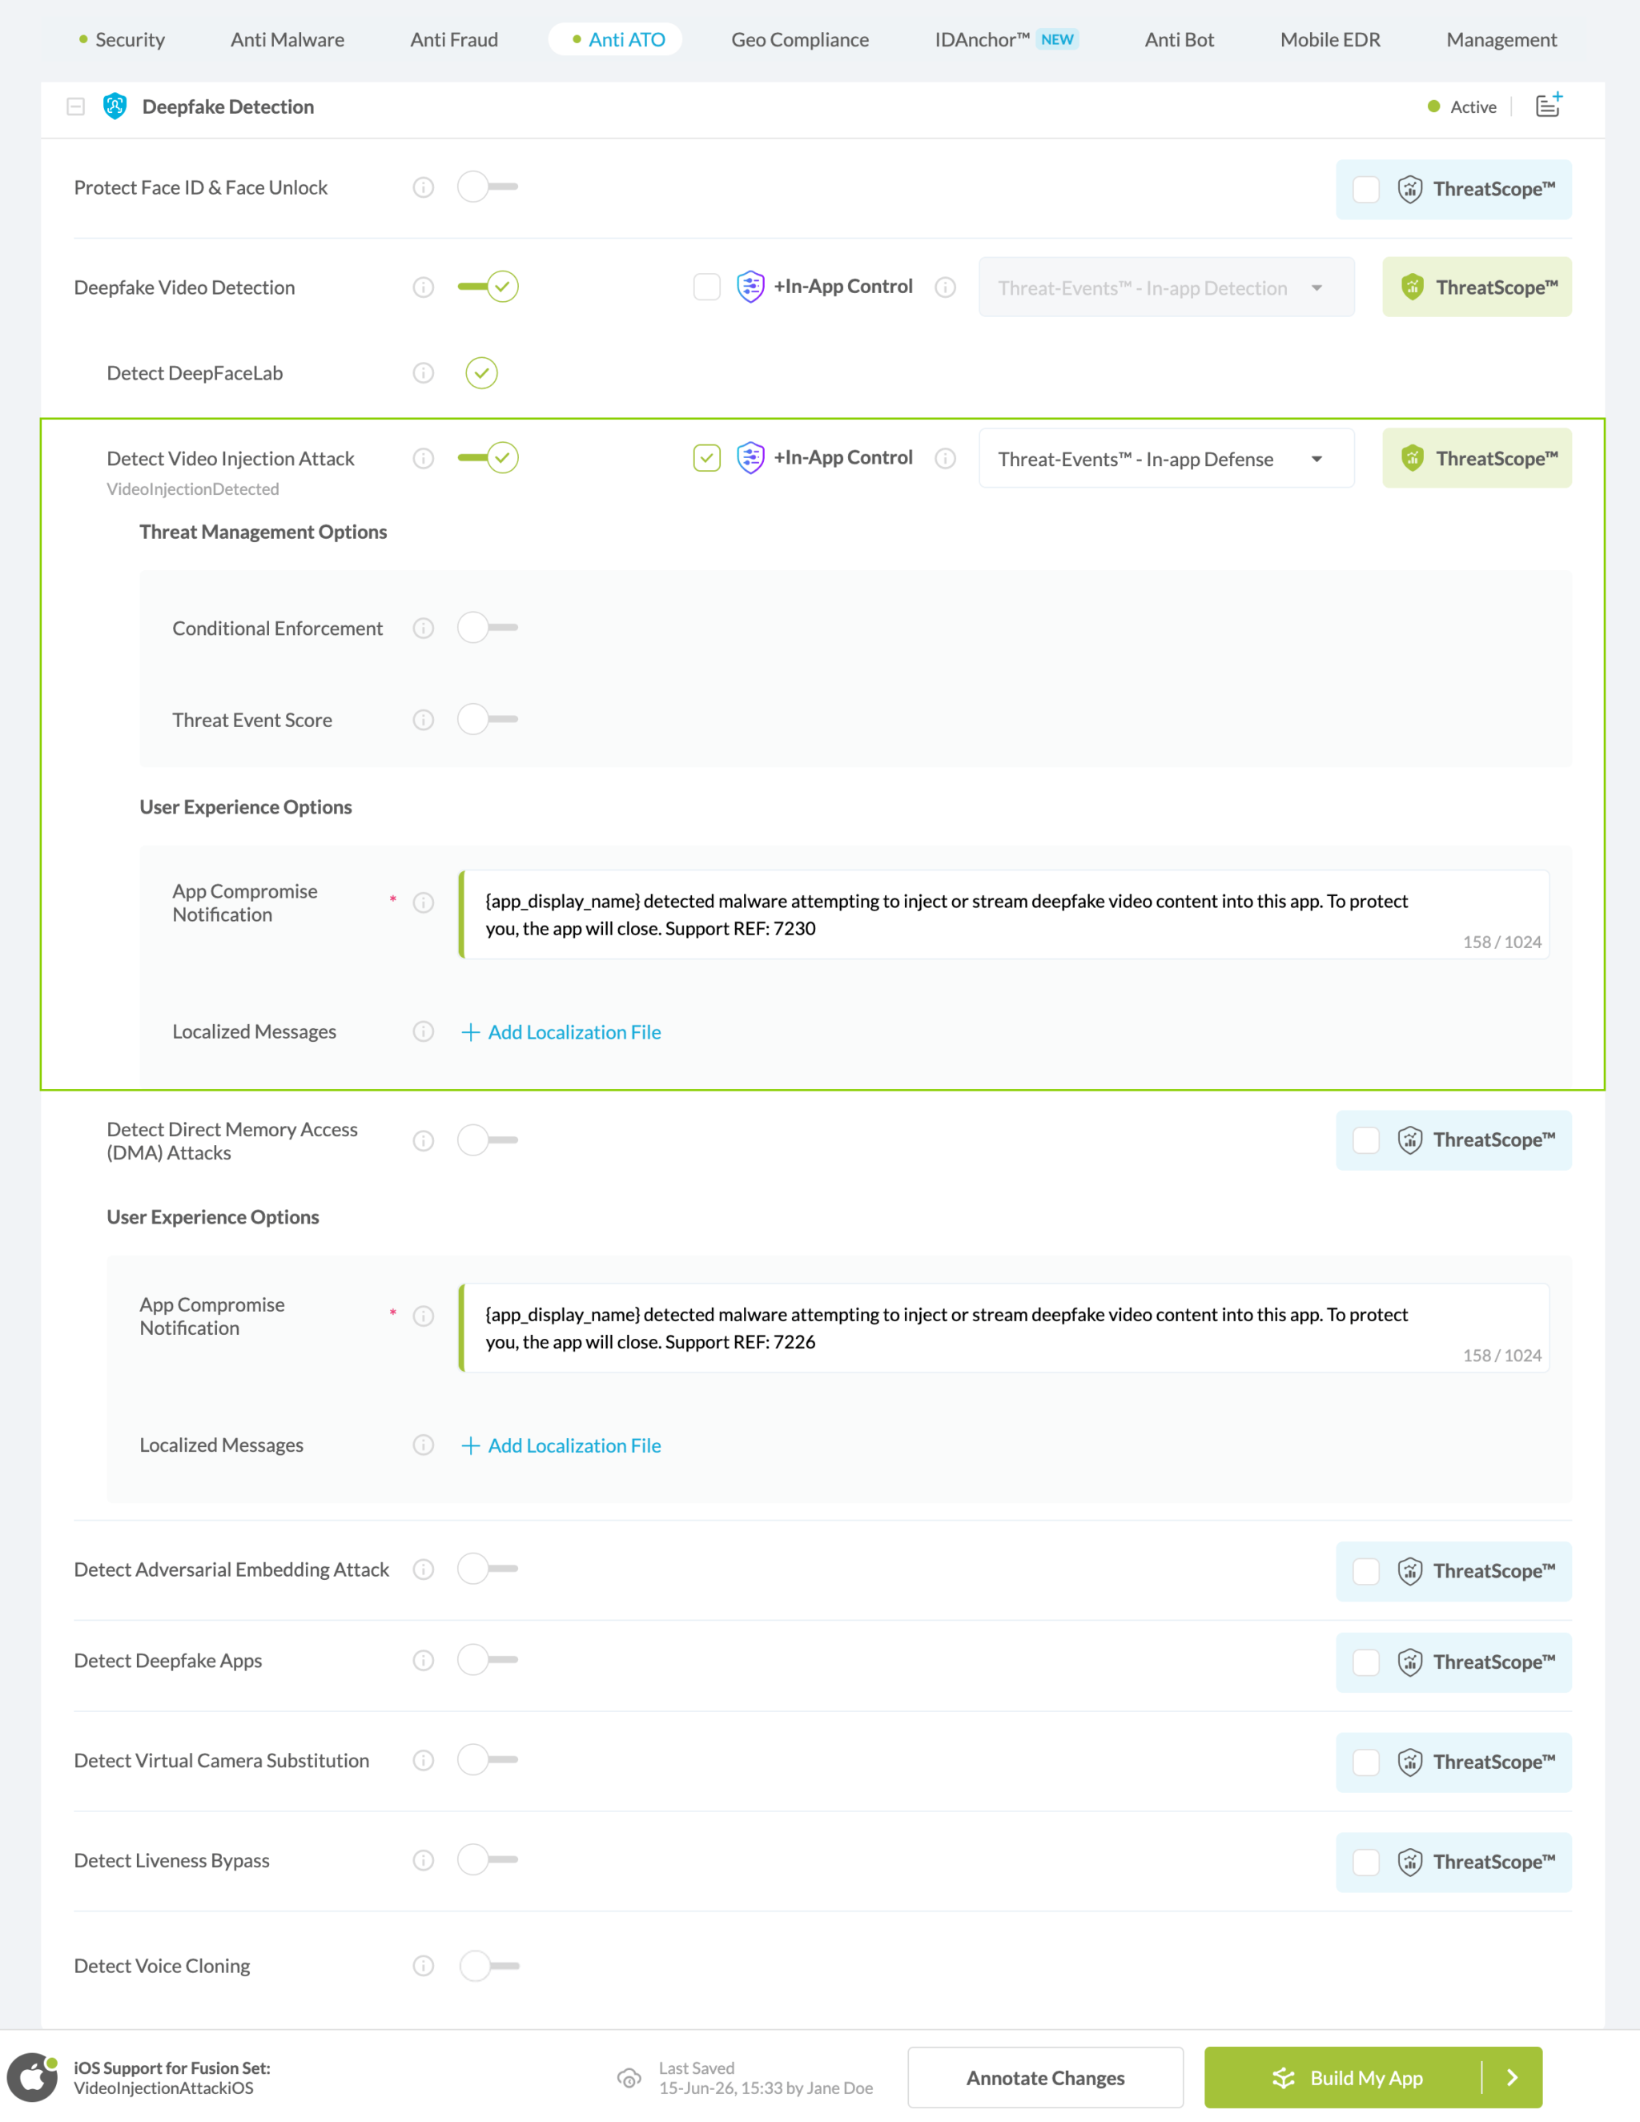Screen dimensions: 1640x2122
Task: Show info for Detect Liveness Bypass
Action: pyautogui.click(x=424, y=1861)
